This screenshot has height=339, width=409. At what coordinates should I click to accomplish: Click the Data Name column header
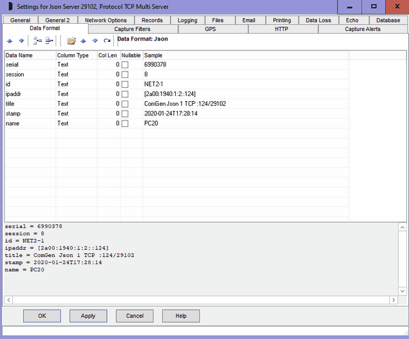30,55
